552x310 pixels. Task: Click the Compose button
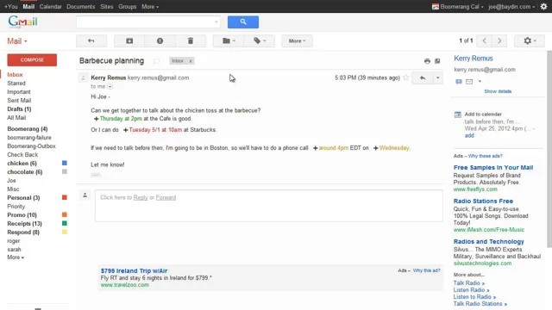(x=32, y=60)
